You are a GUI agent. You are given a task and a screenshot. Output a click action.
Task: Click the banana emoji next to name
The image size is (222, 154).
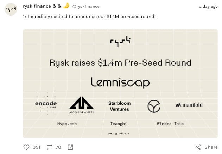click(x=66, y=6)
